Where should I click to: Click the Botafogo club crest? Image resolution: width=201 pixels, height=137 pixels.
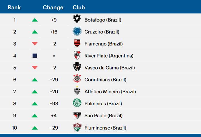pyautogui.click(x=77, y=20)
